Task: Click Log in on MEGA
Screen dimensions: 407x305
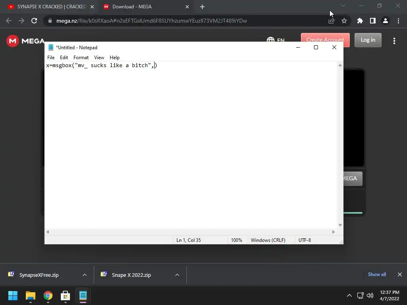Action: pyautogui.click(x=368, y=40)
